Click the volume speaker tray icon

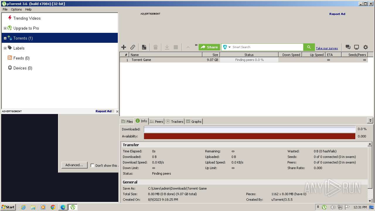click(333, 207)
